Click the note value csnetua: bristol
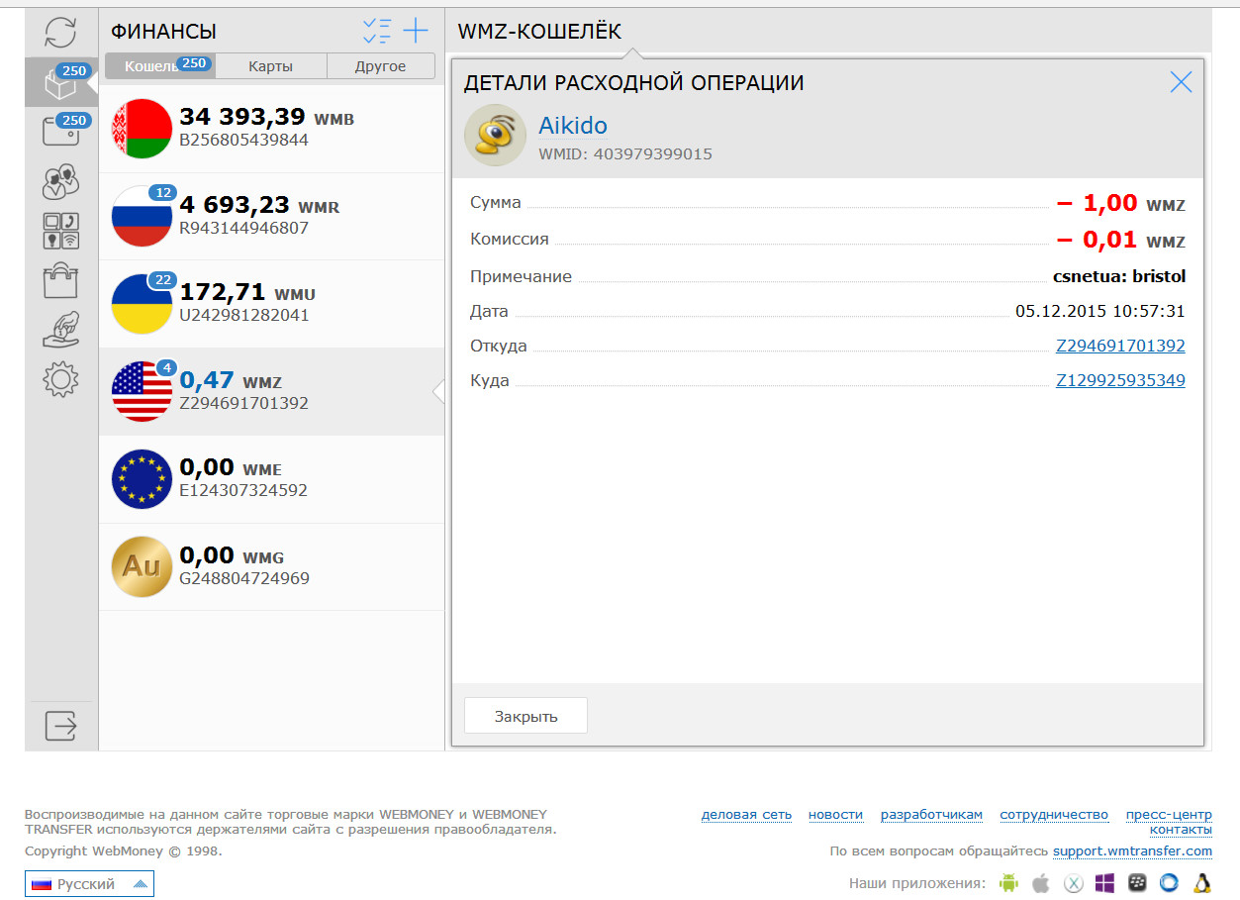This screenshot has width=1240, height=900. (1119, 276)
